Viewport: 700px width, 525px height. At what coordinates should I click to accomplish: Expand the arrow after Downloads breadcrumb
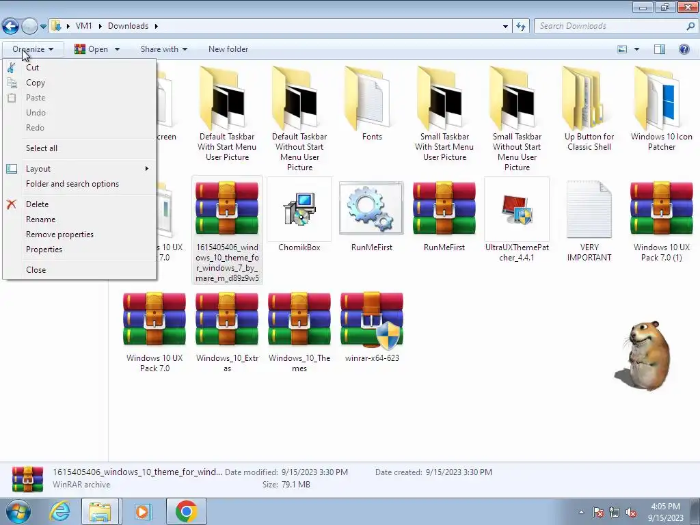tap(157, 26)
